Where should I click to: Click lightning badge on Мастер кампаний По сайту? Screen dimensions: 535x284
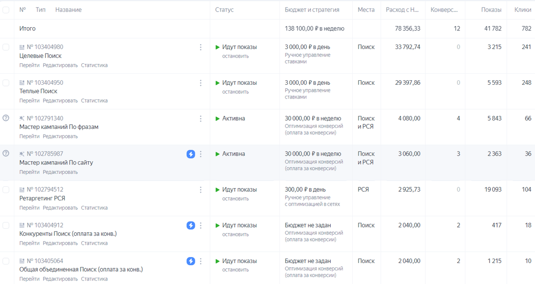[191, 154]
